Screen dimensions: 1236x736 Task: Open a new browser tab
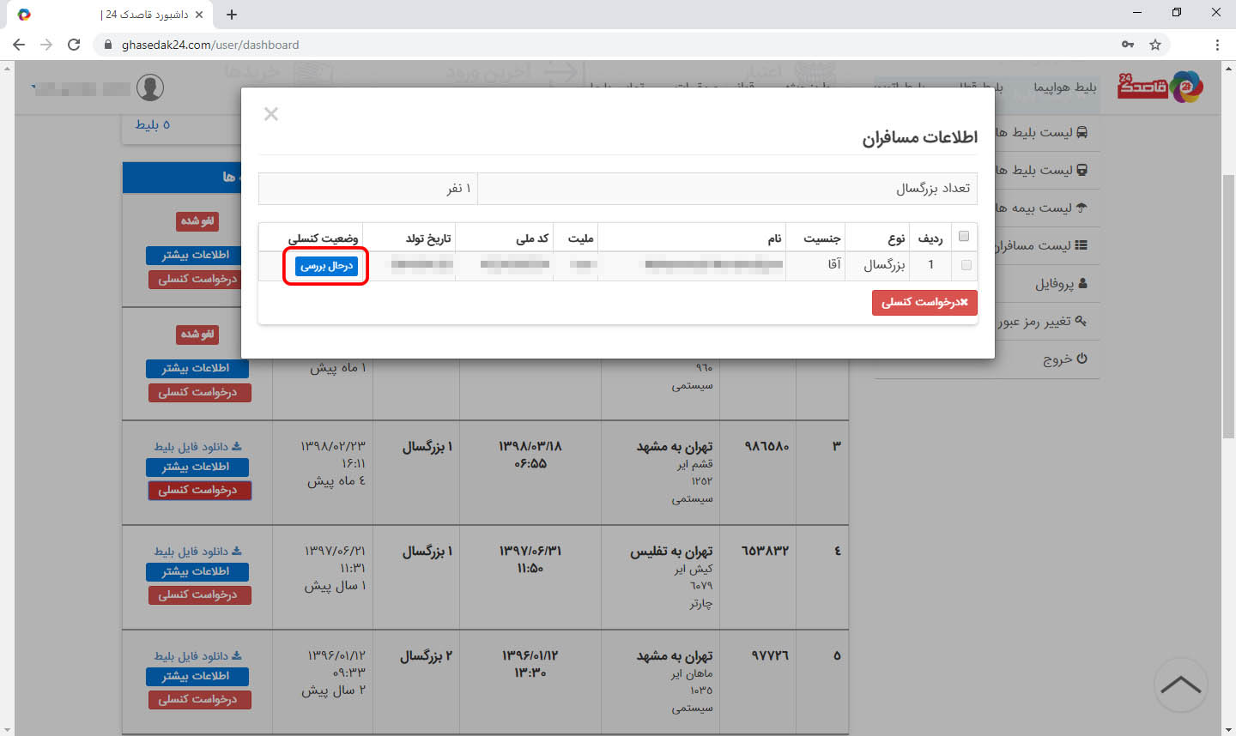[x=232, y=15]
